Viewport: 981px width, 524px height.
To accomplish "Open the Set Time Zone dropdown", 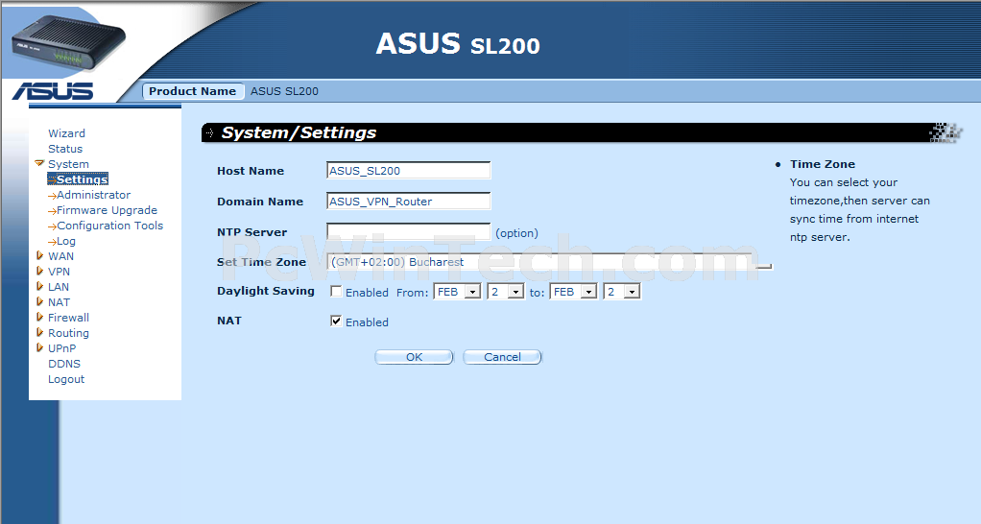I will point(549,262).
